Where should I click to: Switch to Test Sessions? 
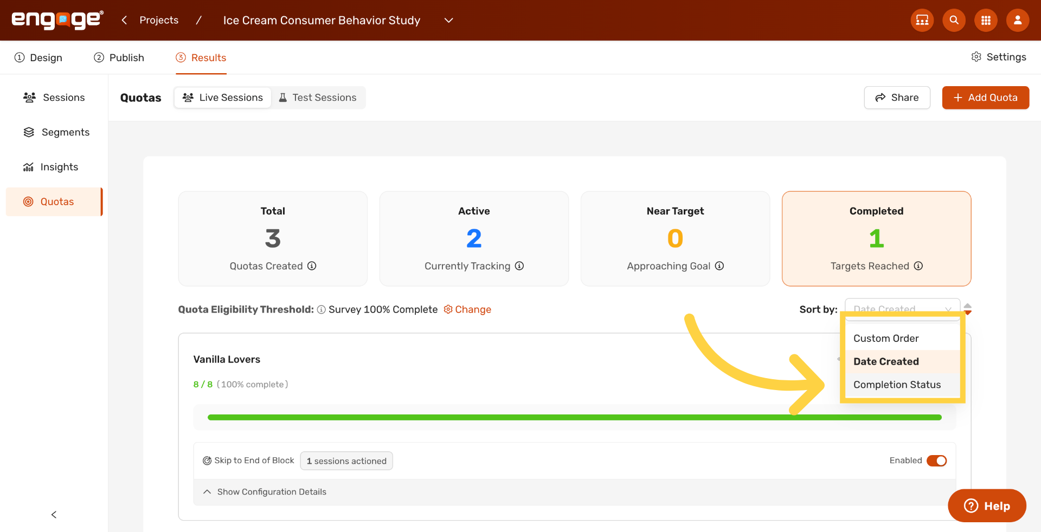click(x=318, y=98)
